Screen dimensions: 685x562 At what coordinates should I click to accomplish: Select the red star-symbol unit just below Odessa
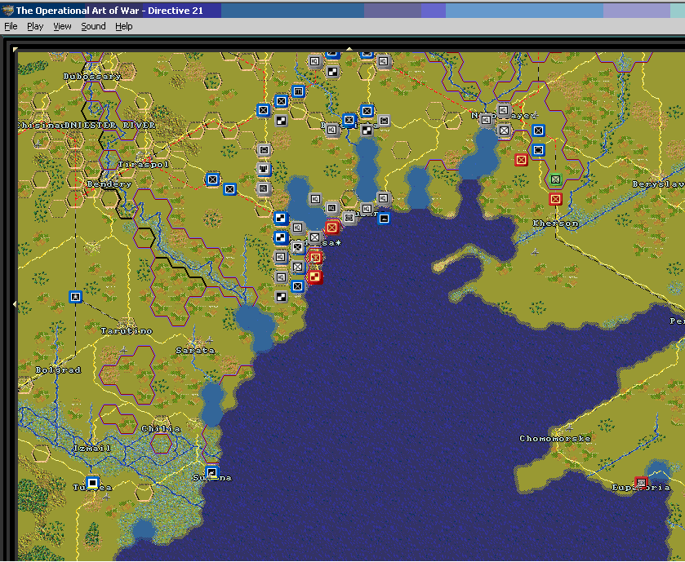[315, 258]
